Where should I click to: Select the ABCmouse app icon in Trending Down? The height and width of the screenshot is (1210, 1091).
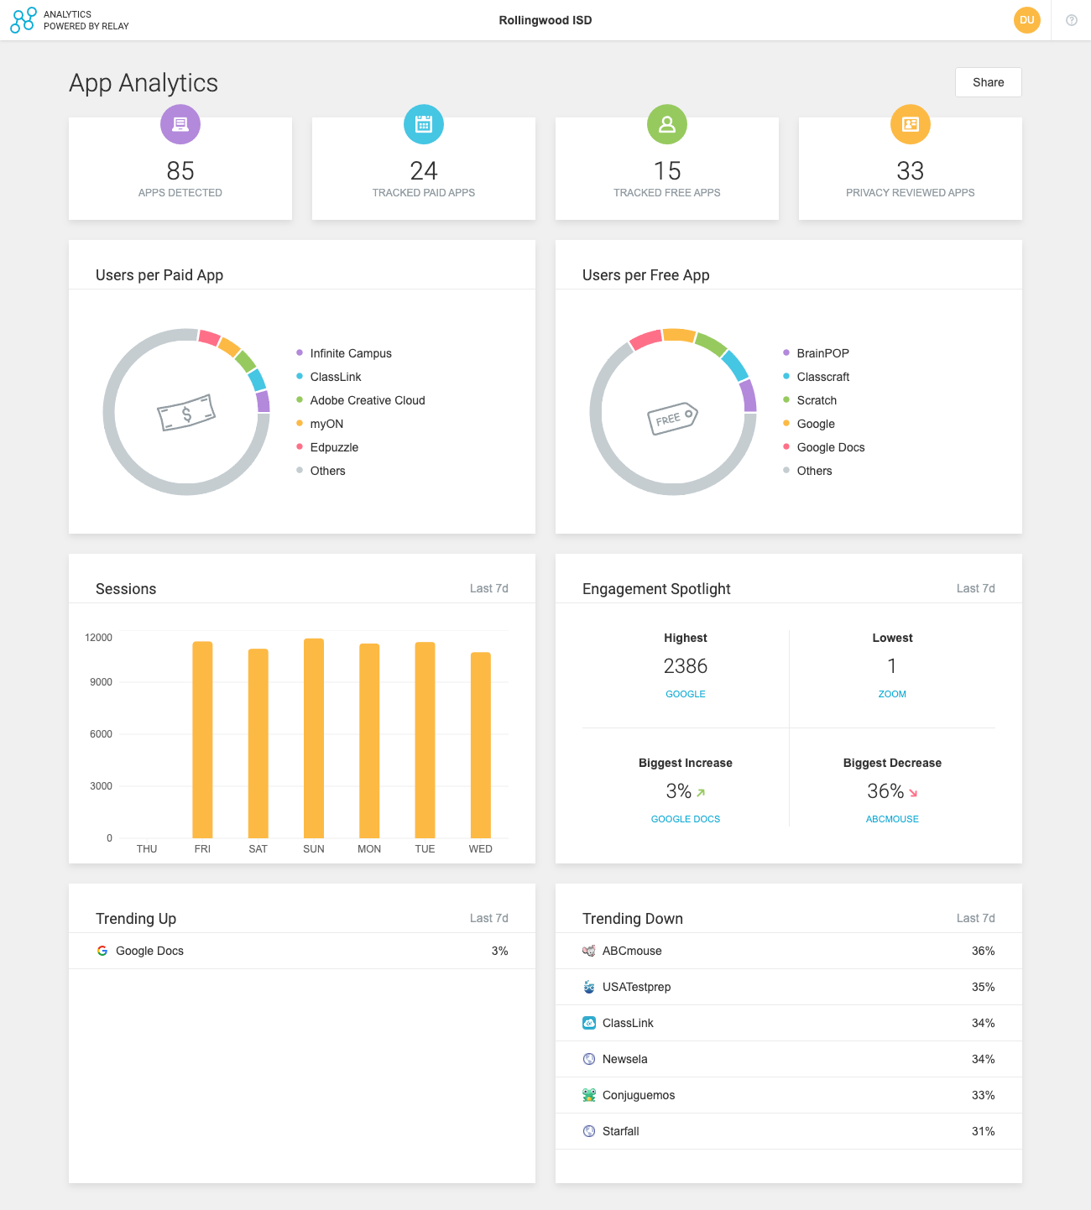pyautogui.click(x=587, y=951)
